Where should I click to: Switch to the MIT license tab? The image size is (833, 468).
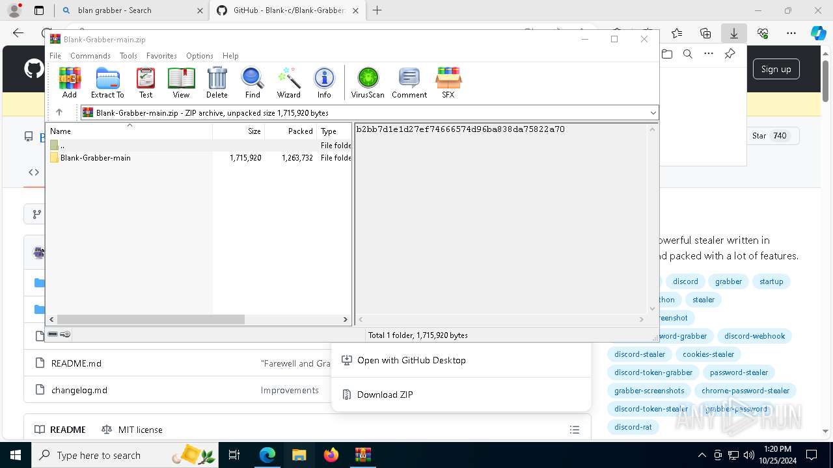[x=132, y=430]
